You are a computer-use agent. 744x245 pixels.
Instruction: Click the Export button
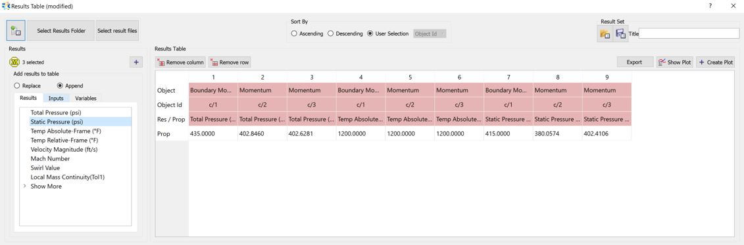tap(634, 62)
